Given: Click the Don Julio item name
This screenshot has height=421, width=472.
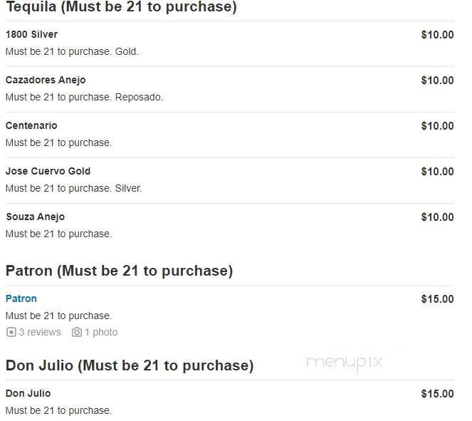Looking at the screenshot, I should 28,393.
